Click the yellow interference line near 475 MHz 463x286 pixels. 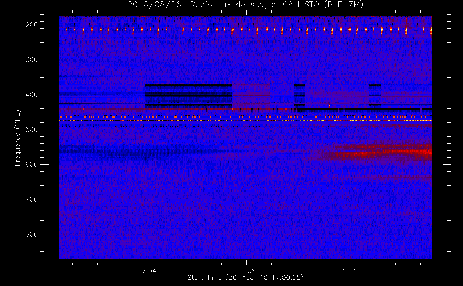[246, 121]
